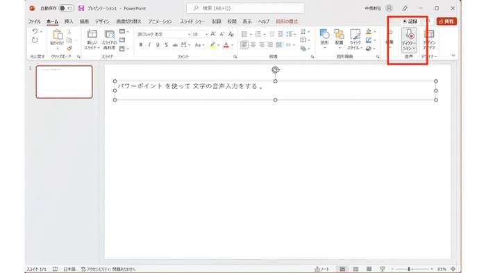The image size is (486, 273).
Task: Click the rotate handle above text box
Action: pos(275,69)
